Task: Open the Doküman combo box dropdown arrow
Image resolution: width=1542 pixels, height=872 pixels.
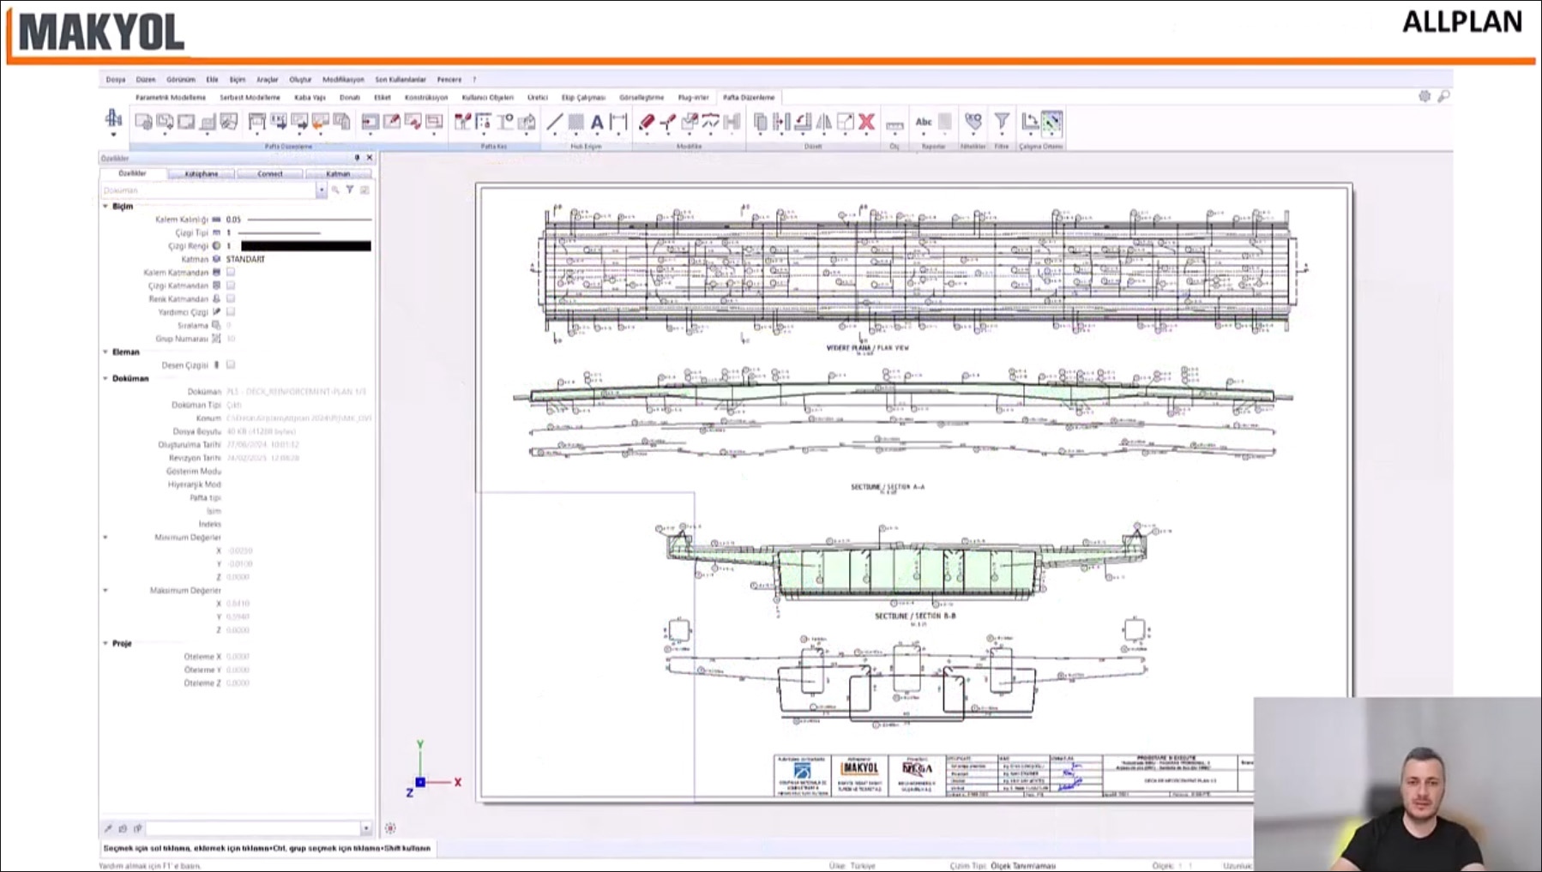Action: (x=322, y=190)
